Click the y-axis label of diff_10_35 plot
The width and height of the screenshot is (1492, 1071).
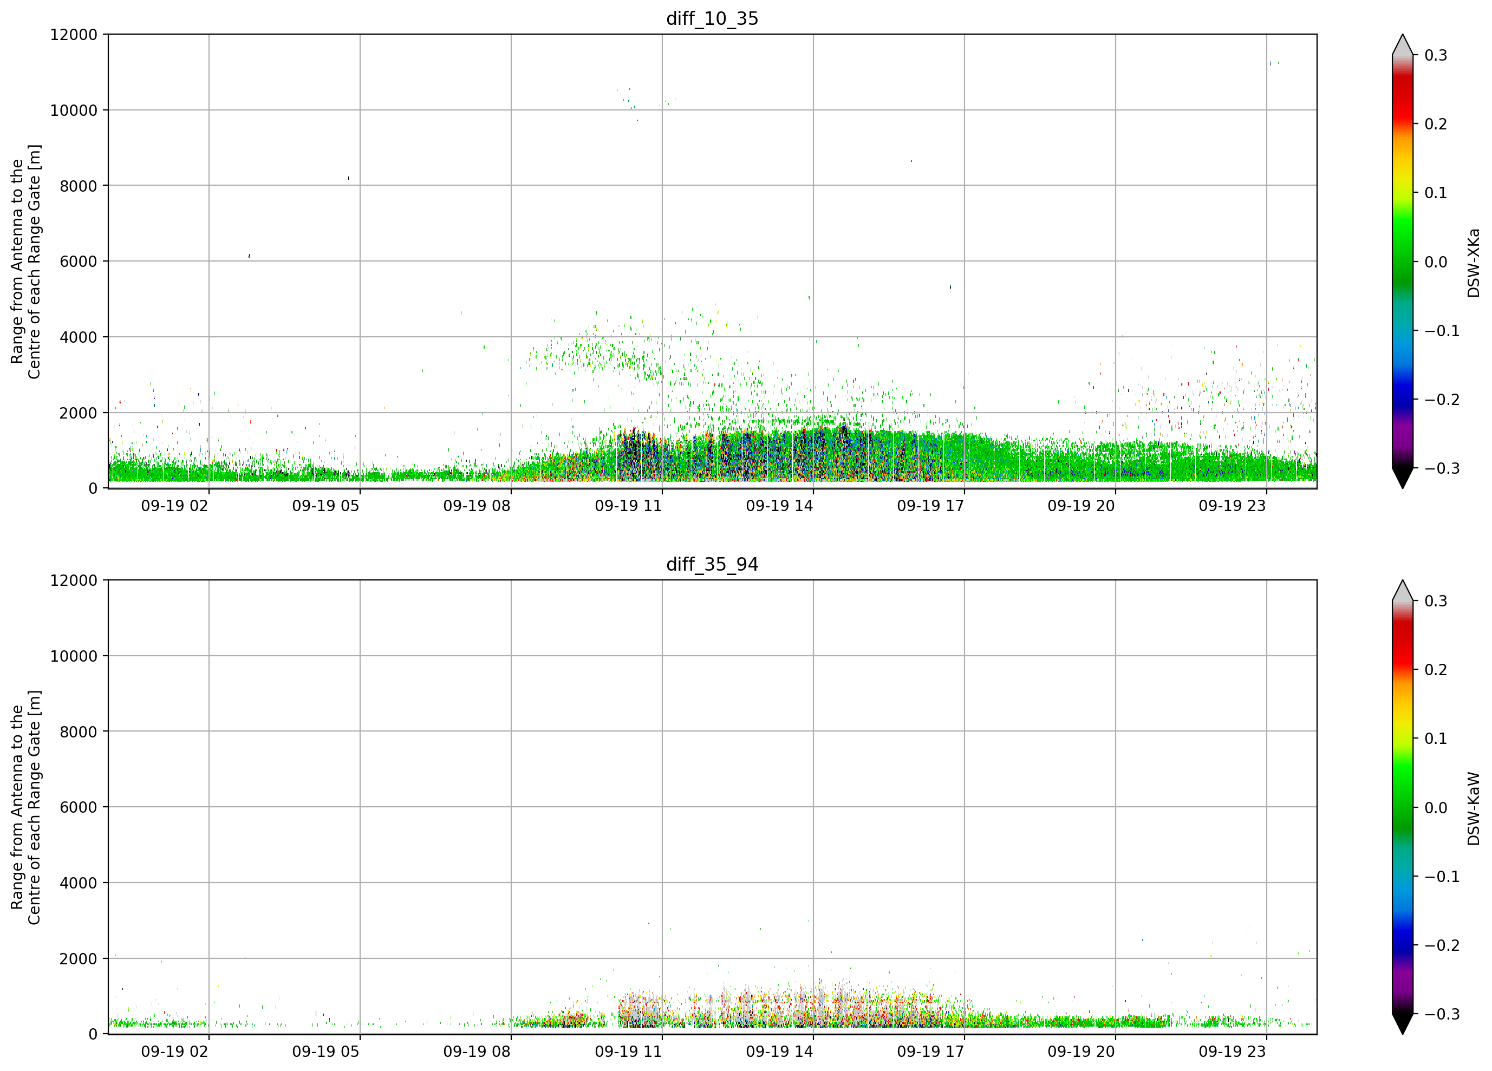point(25,262)
